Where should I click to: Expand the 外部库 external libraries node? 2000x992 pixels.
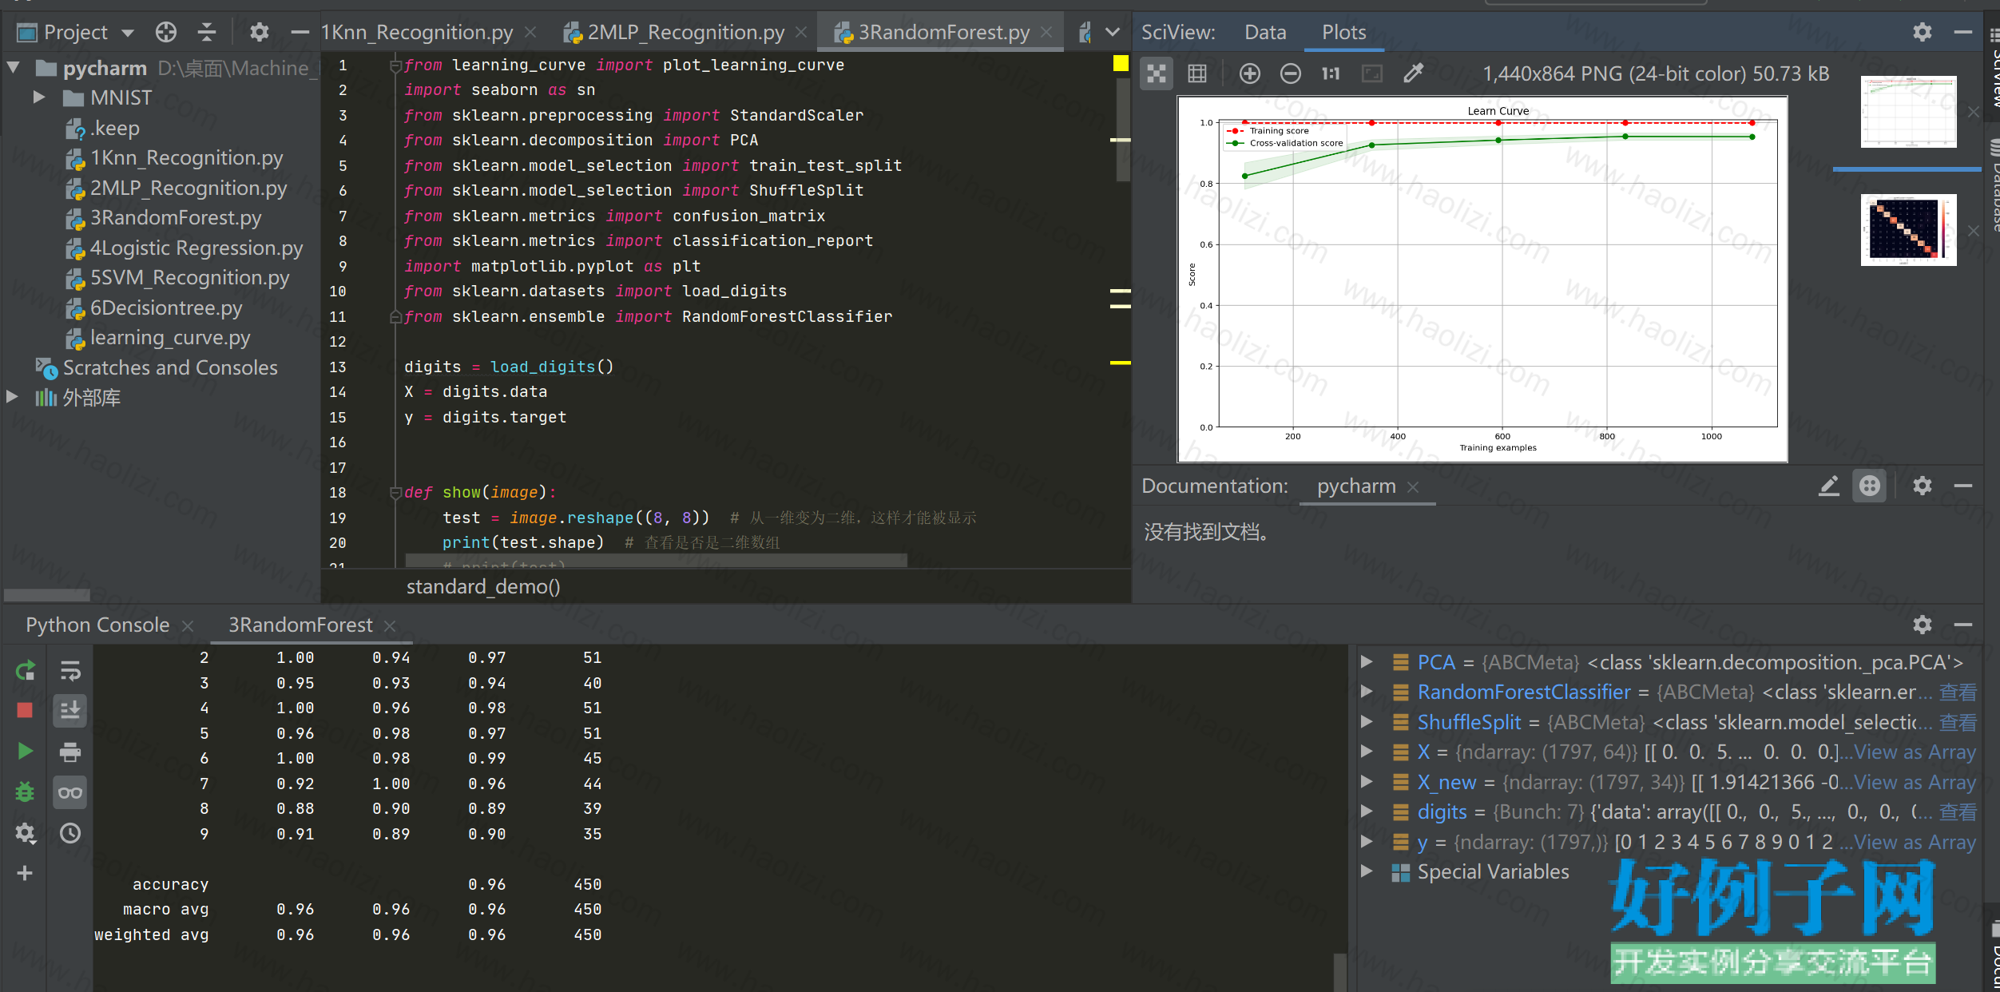coord(13,397)
